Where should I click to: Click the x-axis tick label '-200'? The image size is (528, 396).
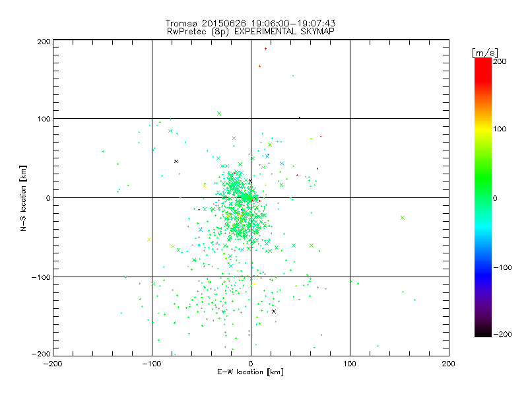[53, 364]
